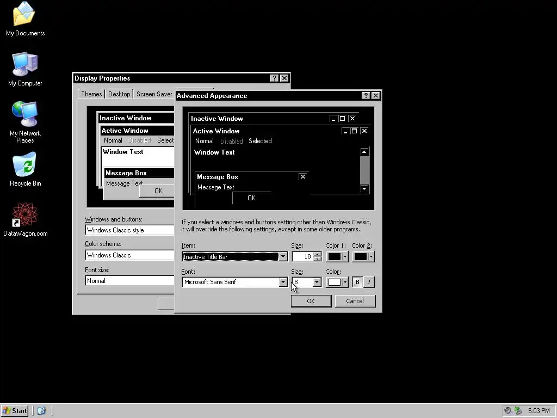Confirm with OK in Advanced Appearance
Image resolution: width=557 pixels, height=418 pixels.
[311, 301]
